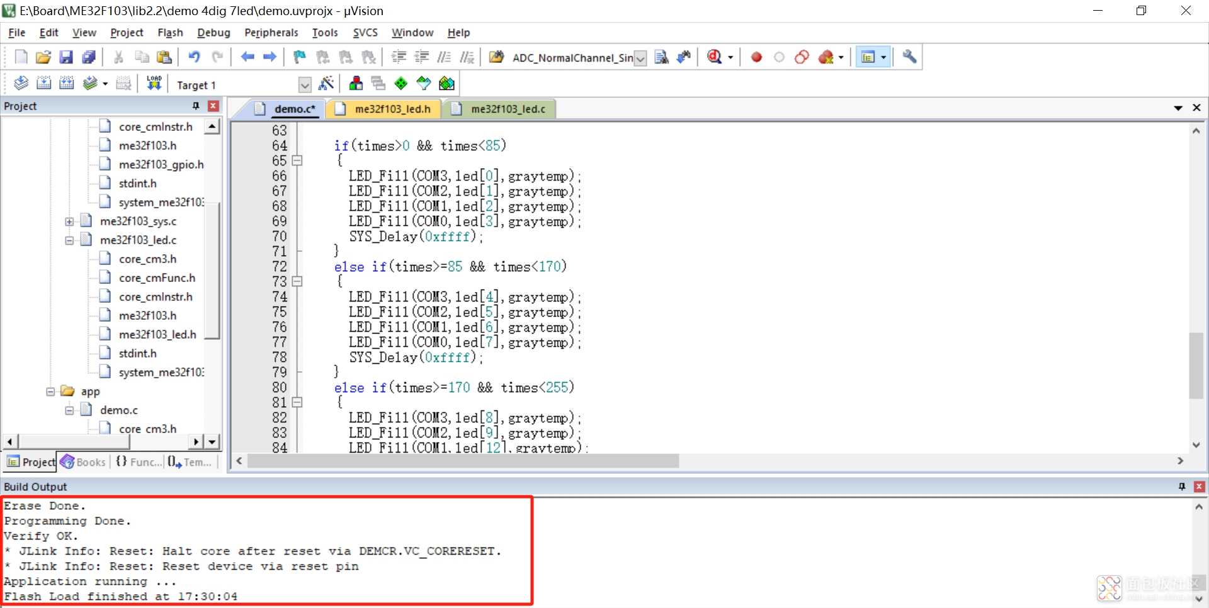Click the Save All files icon
Screen dimensions: 1209x608
coord(89,57)
